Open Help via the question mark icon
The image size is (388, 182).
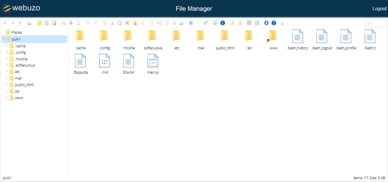(x=274, y=23)
